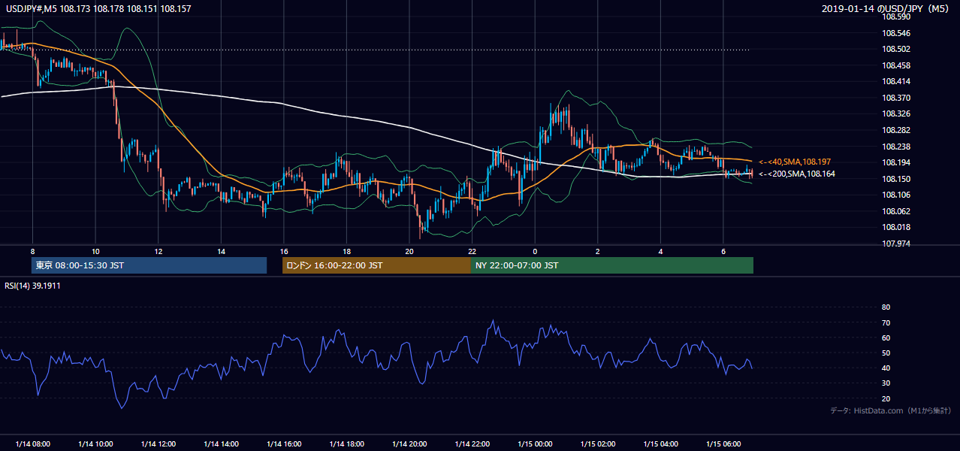The image size is (960, 451).
Task: Click the bottom time label 1/15 04:00
Action: (x=661, y=443)
